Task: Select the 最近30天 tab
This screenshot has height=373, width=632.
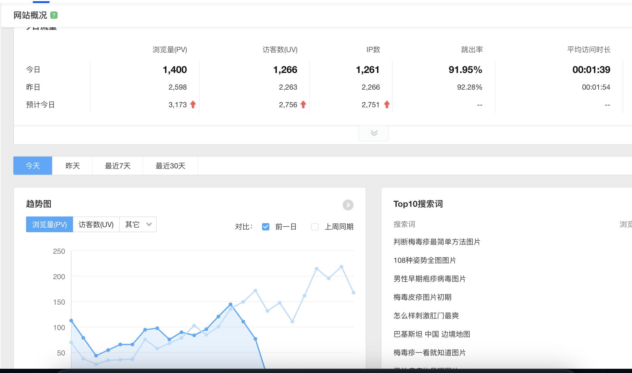Action: [x=170, y=166]
